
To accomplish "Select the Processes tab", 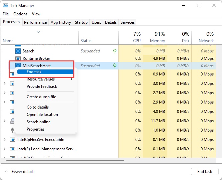I will (11, 22).
